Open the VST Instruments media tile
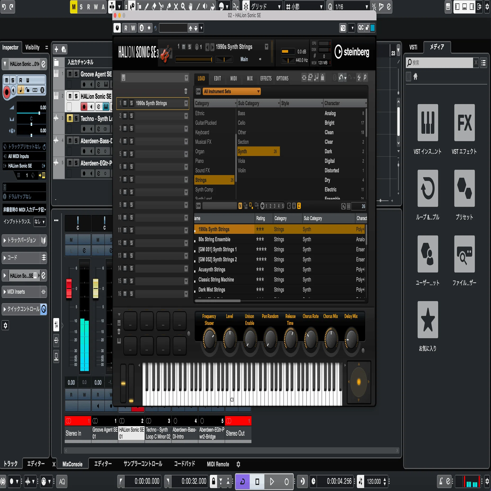This screenshot has height=491, width=491. (x=427, y=123)
